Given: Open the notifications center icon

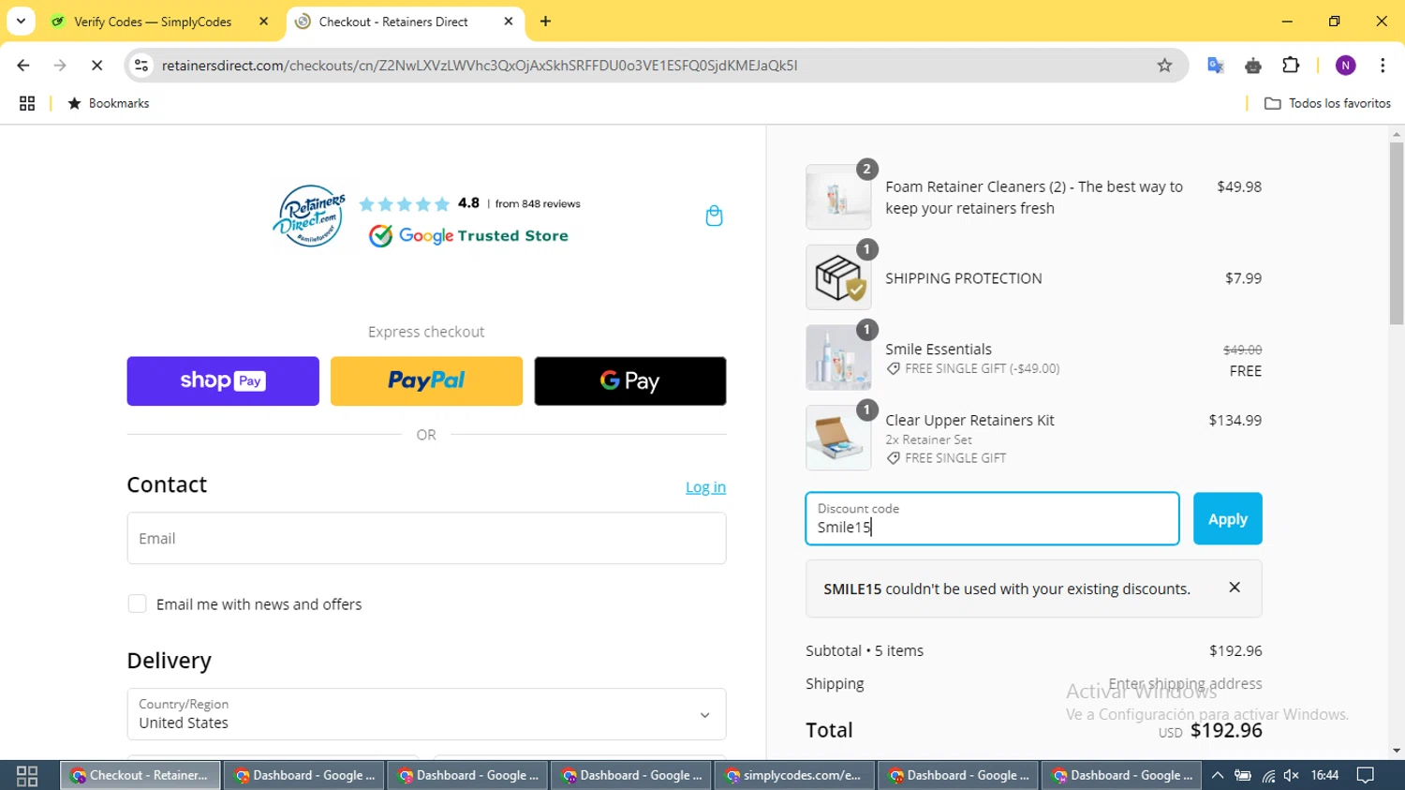Looking at the screenshot, I should pyautogui.click(x=1366, y=775).
